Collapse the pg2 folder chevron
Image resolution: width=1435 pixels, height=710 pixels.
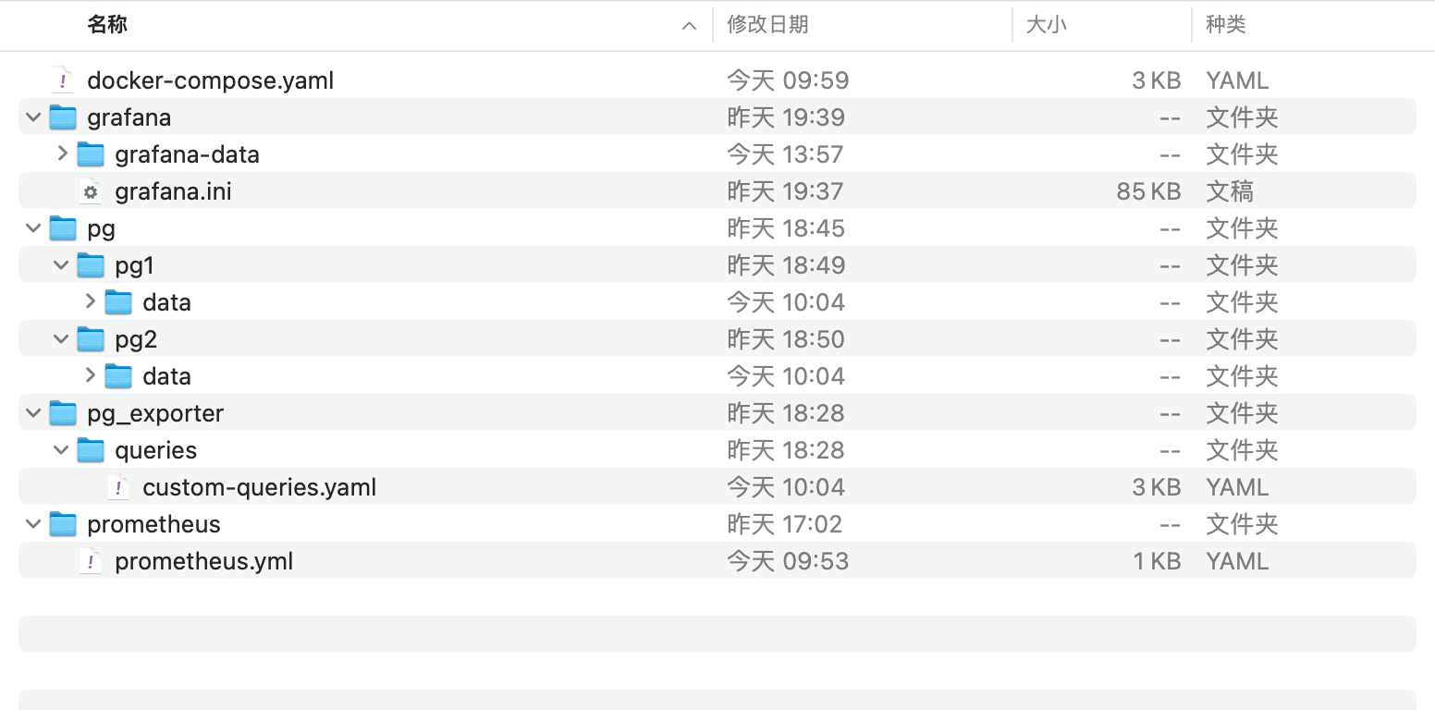pos(62,339)
